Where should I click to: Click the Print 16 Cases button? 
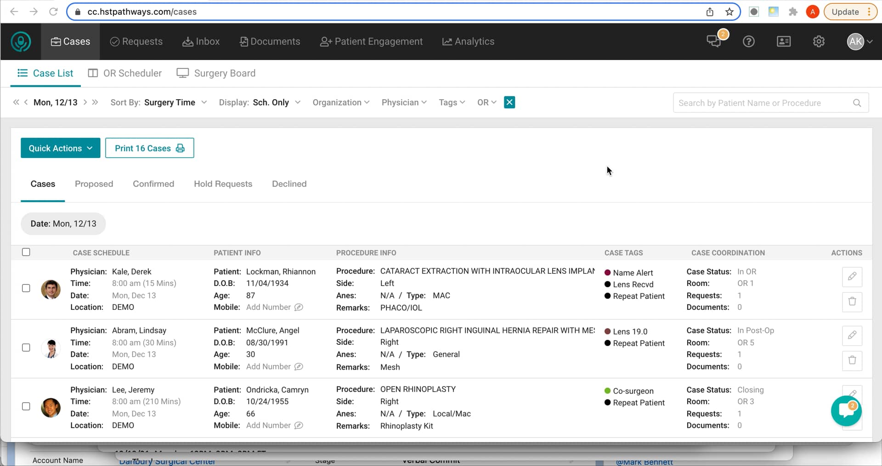pyautogui.click(x=149, y=148)
